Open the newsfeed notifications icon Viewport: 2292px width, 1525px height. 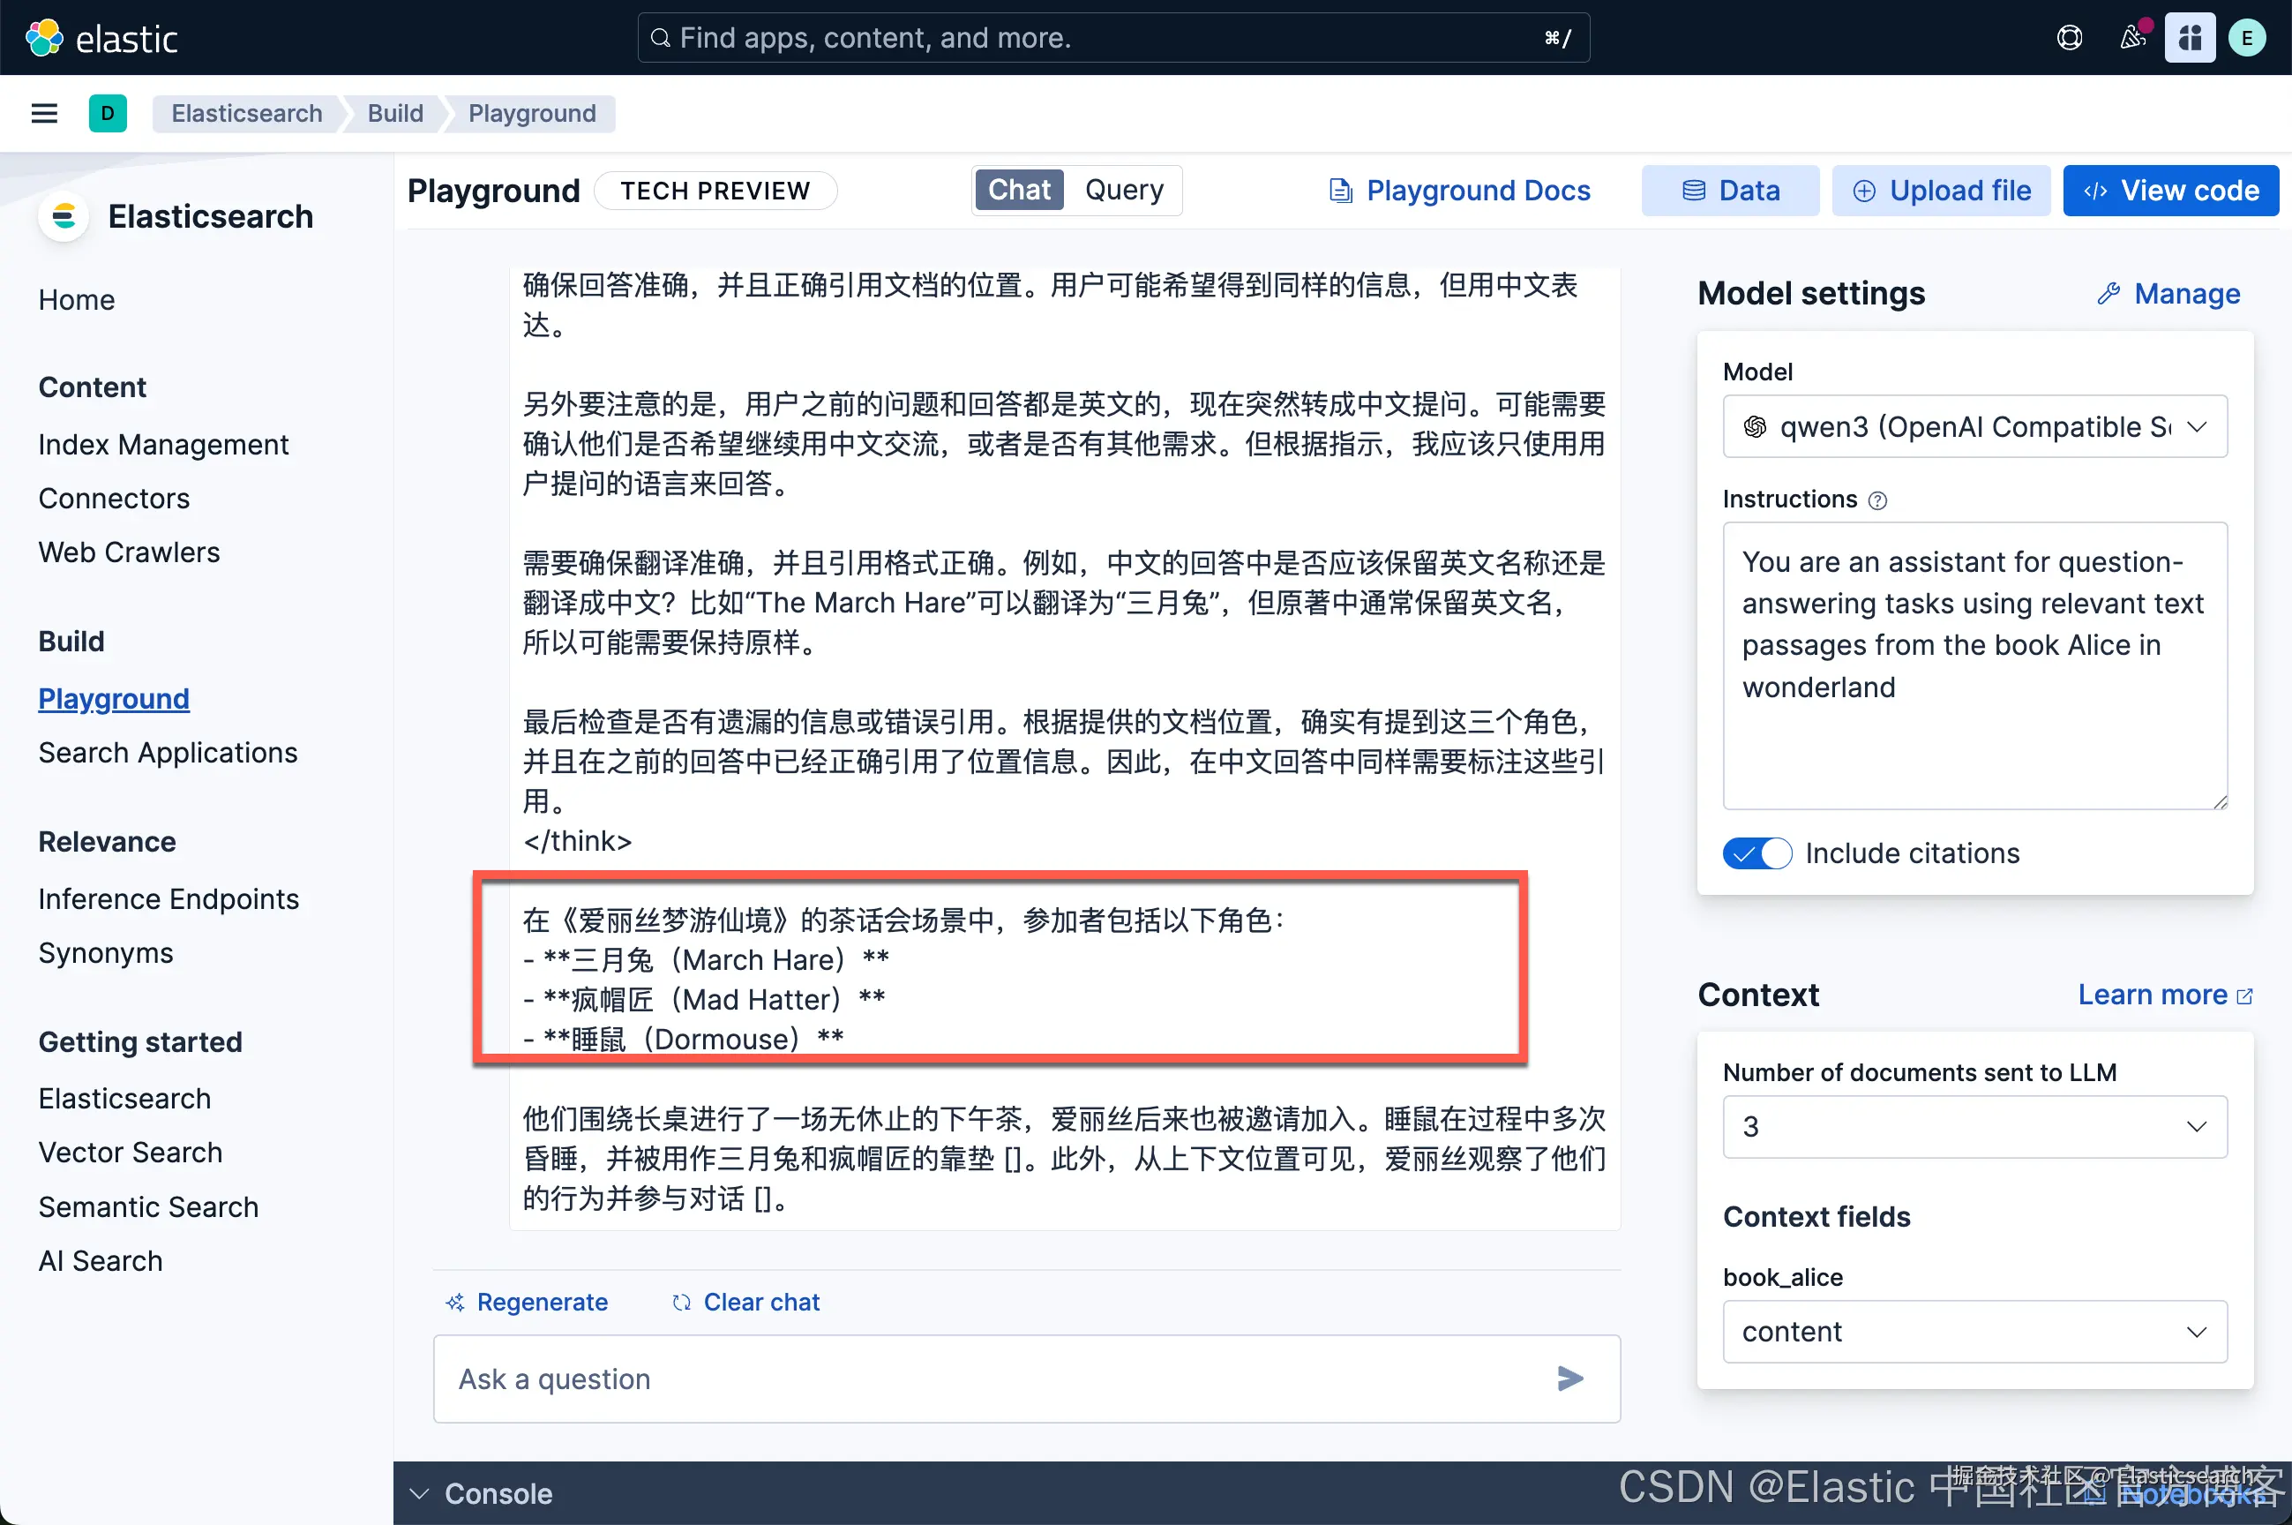pyautogui.click(x=2131, y=38)
